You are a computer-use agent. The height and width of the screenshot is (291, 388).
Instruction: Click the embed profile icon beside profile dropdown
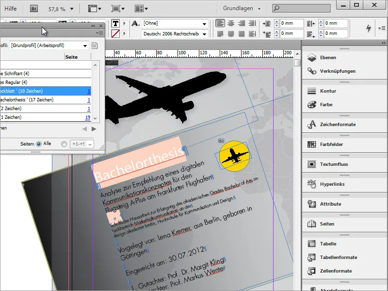tap(95, 46)
